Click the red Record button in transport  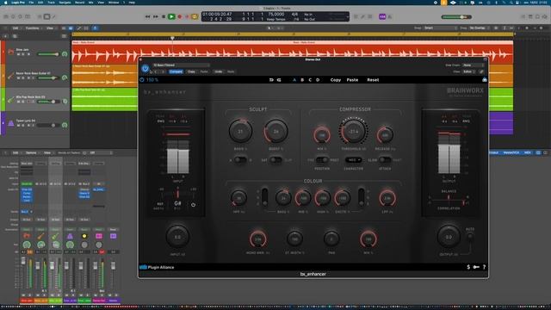click(180, 16)
